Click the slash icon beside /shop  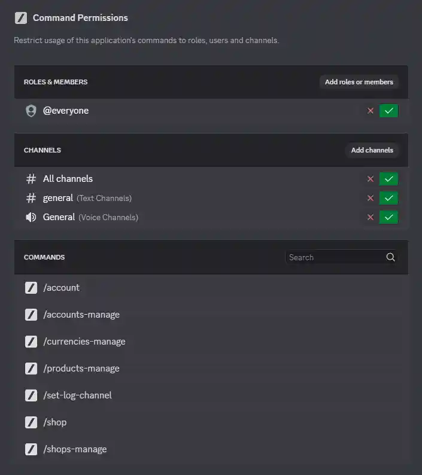pos(31,422)
